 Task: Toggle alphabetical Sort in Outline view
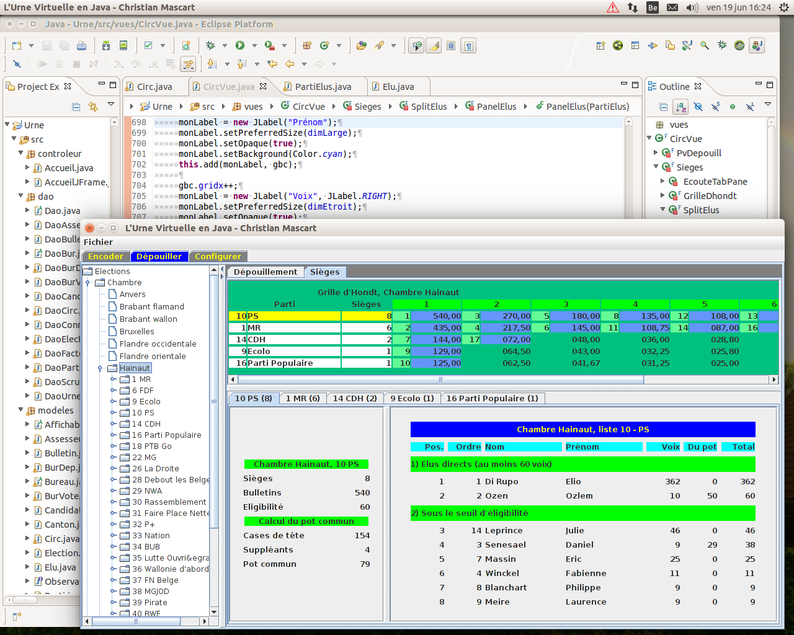pyautogui.click(x=681, y=107)
